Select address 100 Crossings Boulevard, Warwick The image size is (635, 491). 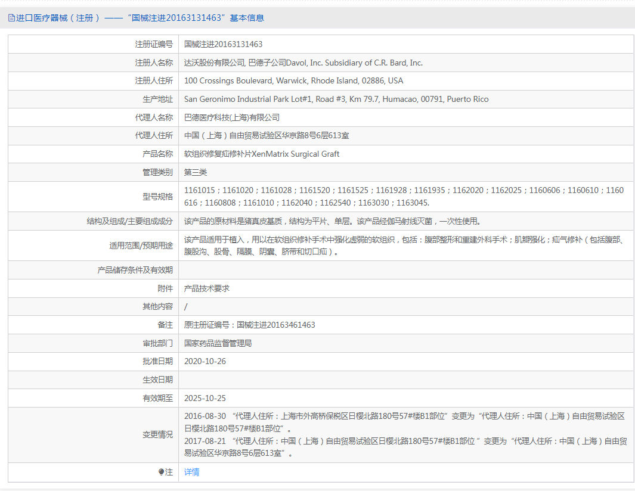293,80
